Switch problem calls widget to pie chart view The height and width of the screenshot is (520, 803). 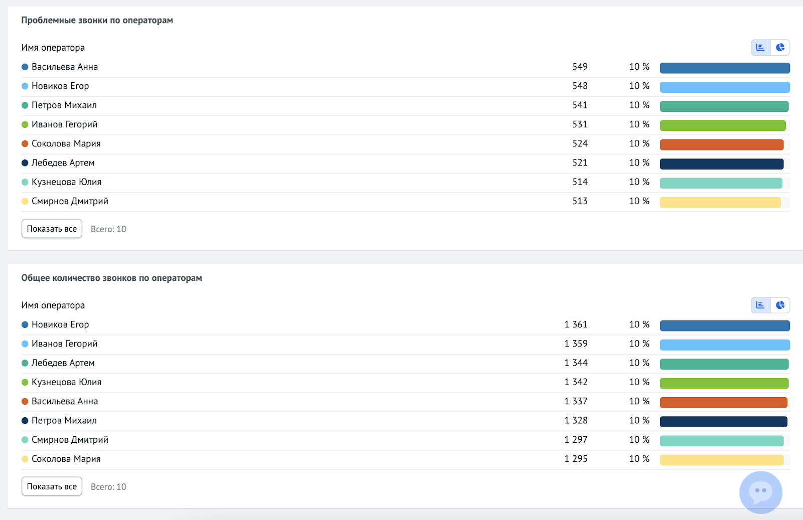[780, 47]
